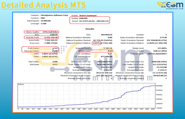185x119 pixels.
Task: Select Total Net Profit value "6 533 192.40"
Action: coord(51,38)
